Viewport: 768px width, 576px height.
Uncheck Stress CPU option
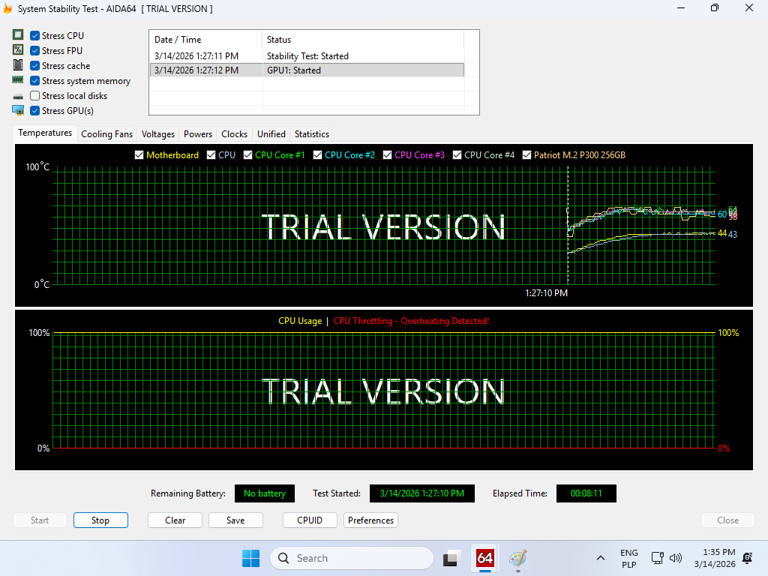click(34, 36)
